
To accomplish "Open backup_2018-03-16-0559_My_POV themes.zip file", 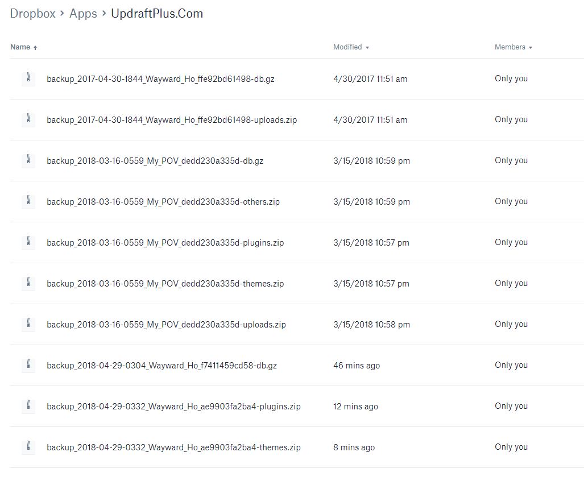I will click(x=165, y=284).
